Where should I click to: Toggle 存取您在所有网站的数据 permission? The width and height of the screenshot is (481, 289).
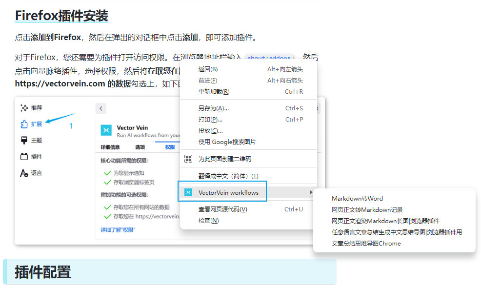[107, 207]
